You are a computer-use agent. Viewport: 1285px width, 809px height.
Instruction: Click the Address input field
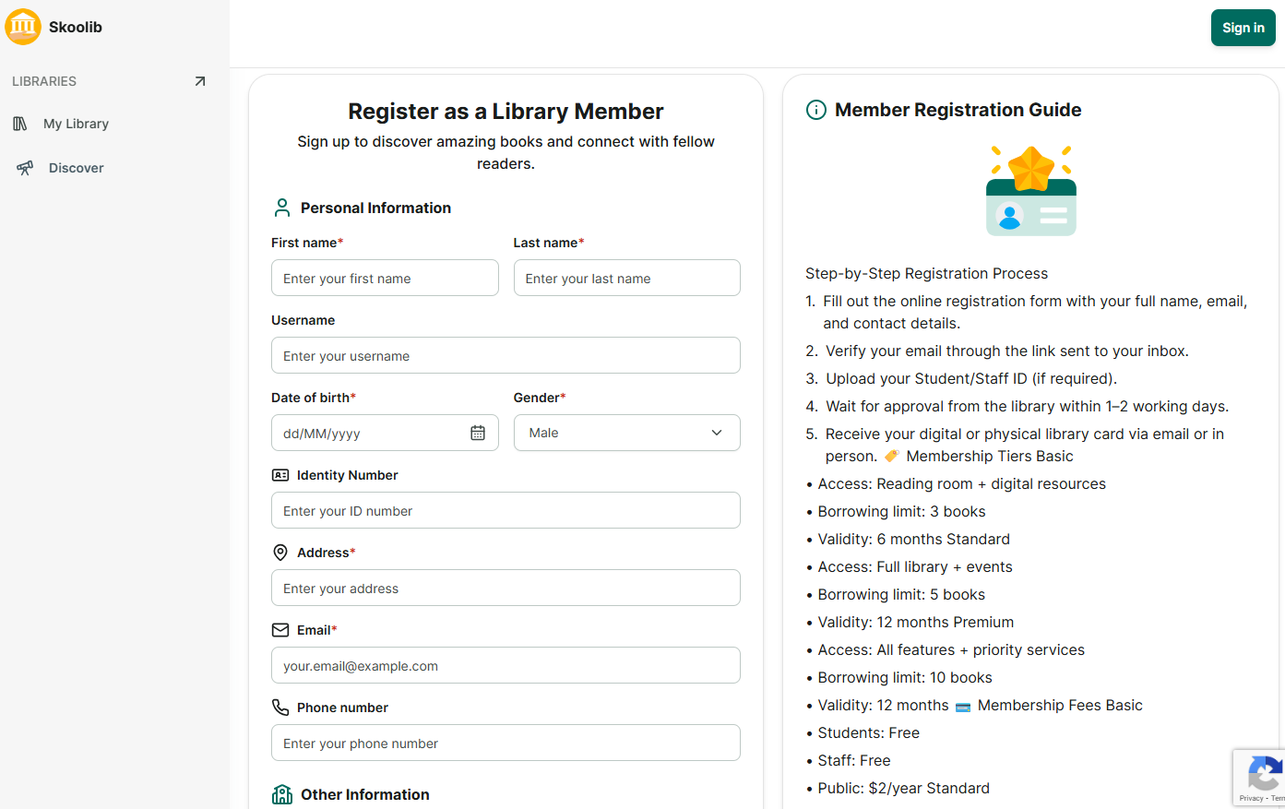[506, 588]
